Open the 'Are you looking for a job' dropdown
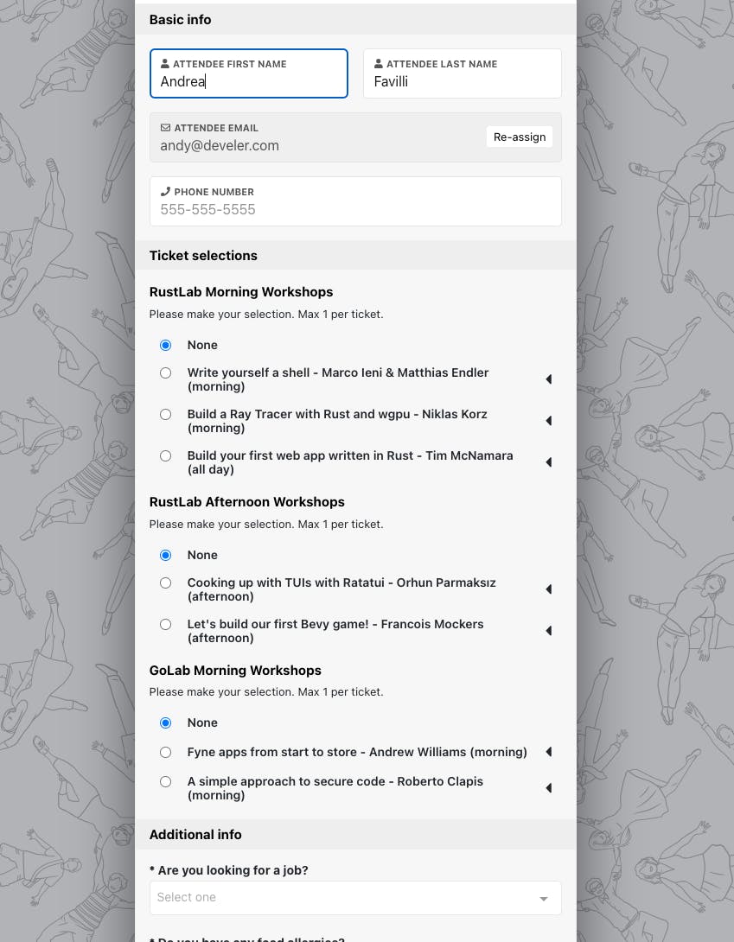This screenshot has width=734, height=942. (x=355, y=898)
